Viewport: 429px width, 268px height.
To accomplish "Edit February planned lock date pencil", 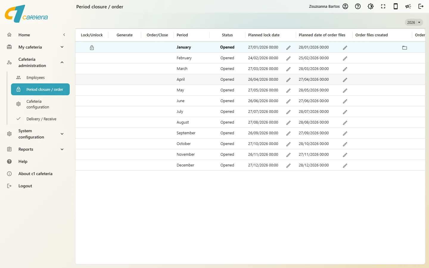I will [288, 58].
